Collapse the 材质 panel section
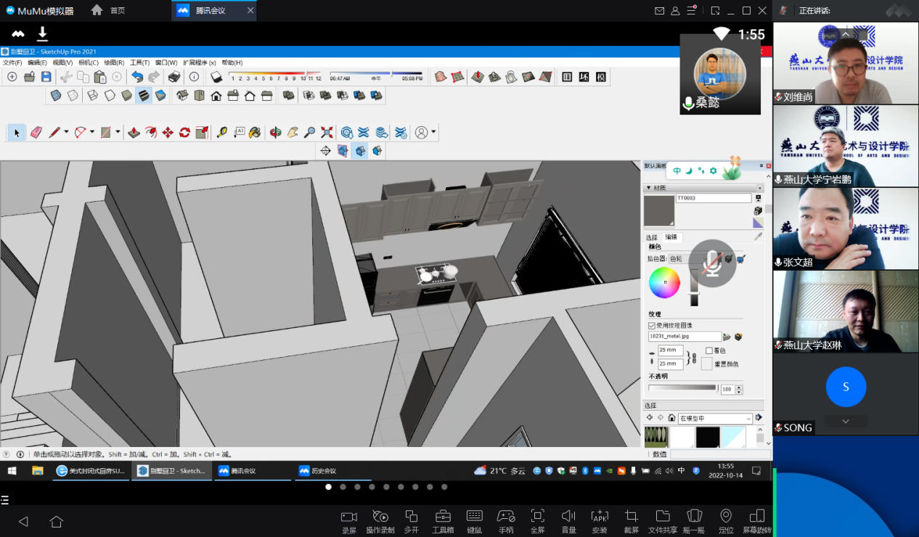The height and width of the screenshot is (537, 919). [648, 188]
